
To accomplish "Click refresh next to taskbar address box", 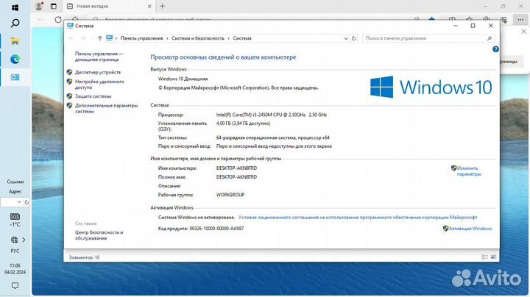I will point(26,202).
